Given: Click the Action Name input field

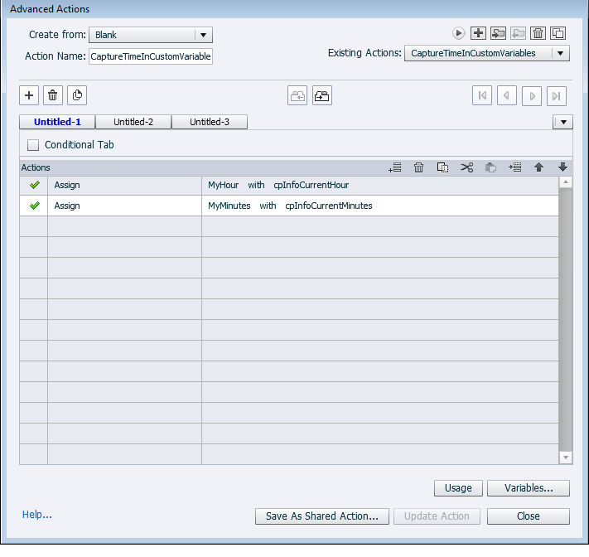Looking at the screenshot, I should coord(150,56).
